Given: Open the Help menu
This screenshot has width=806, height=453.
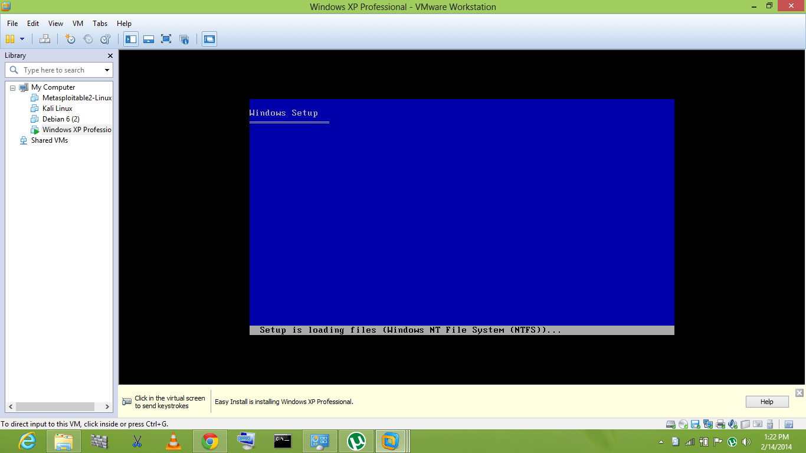Looking at the screenshot, I should [124, 24].
